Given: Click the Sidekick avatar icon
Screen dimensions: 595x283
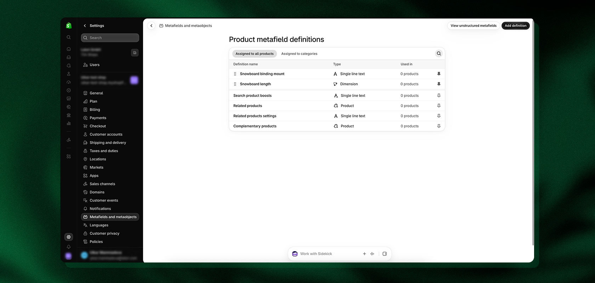Looking at the screenshot, I should click(295, 254).
